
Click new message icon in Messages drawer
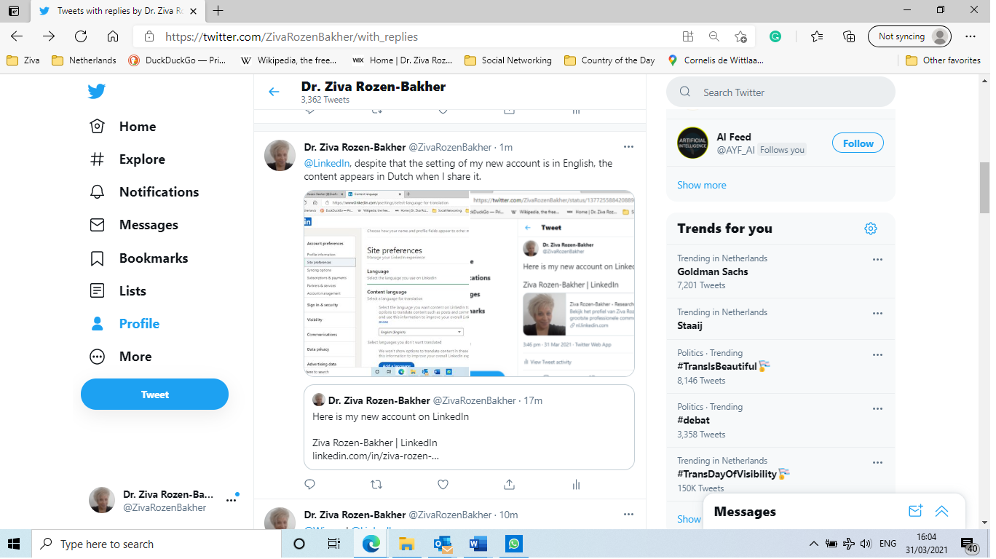pos(916,511)
